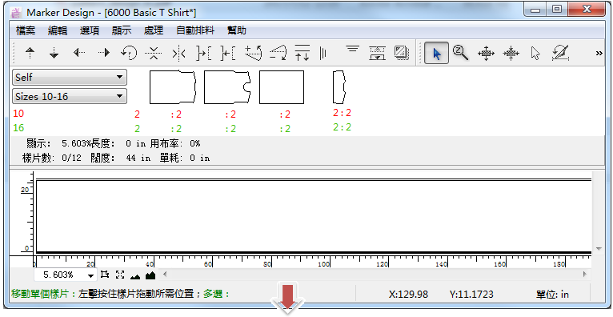Click the move piece right arrow icon
Image resolution: width=613 pixels, height=317 pixels.
point(103,52)
